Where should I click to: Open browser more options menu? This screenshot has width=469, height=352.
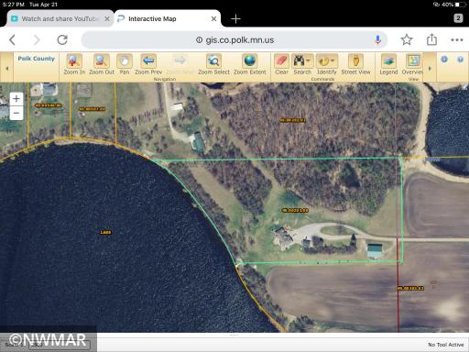[x=457, y=39]
